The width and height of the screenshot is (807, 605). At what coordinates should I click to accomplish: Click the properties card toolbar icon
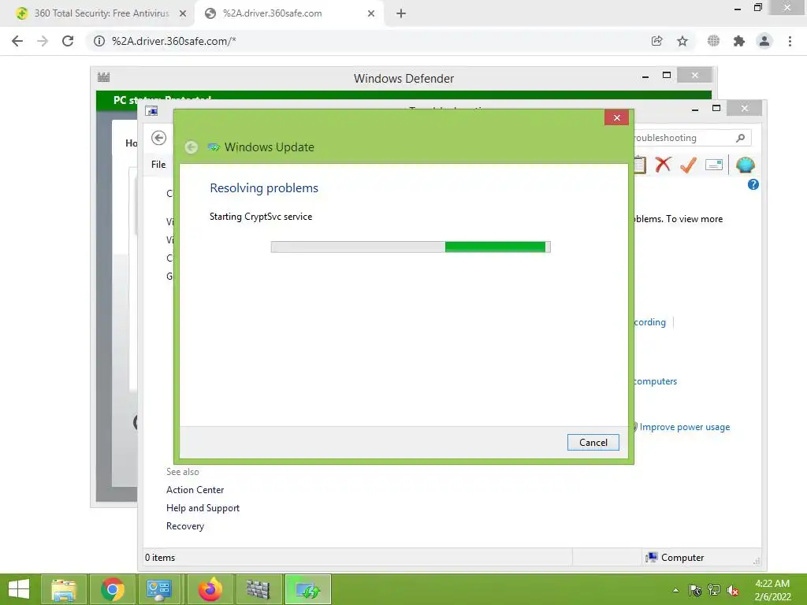pos(714,165)
